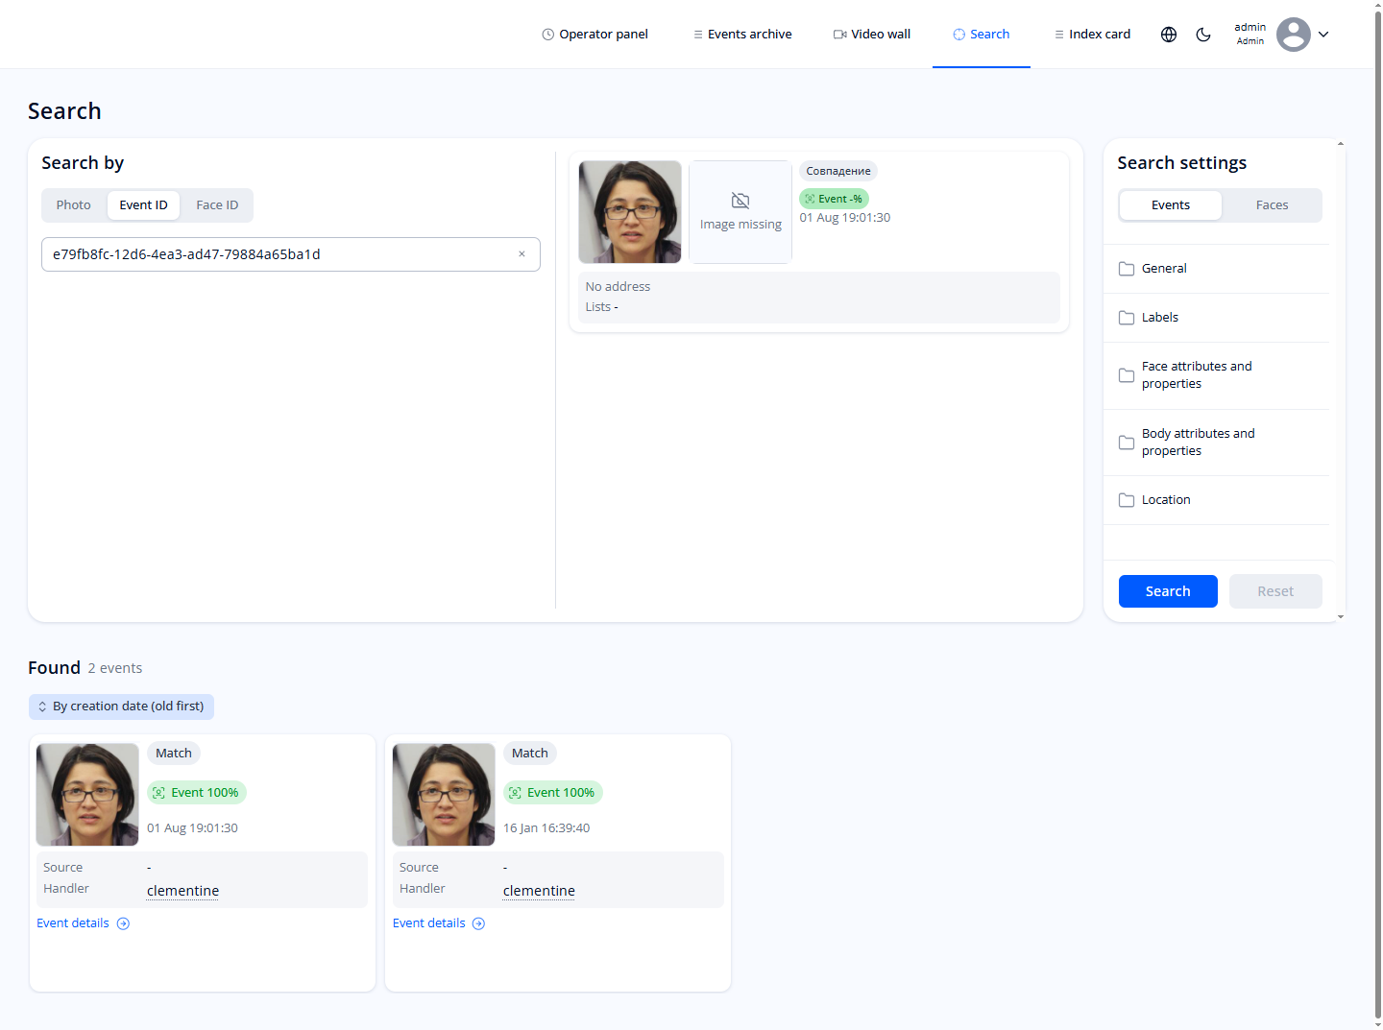Enable dark mode via moon icon

[1203, 34]
